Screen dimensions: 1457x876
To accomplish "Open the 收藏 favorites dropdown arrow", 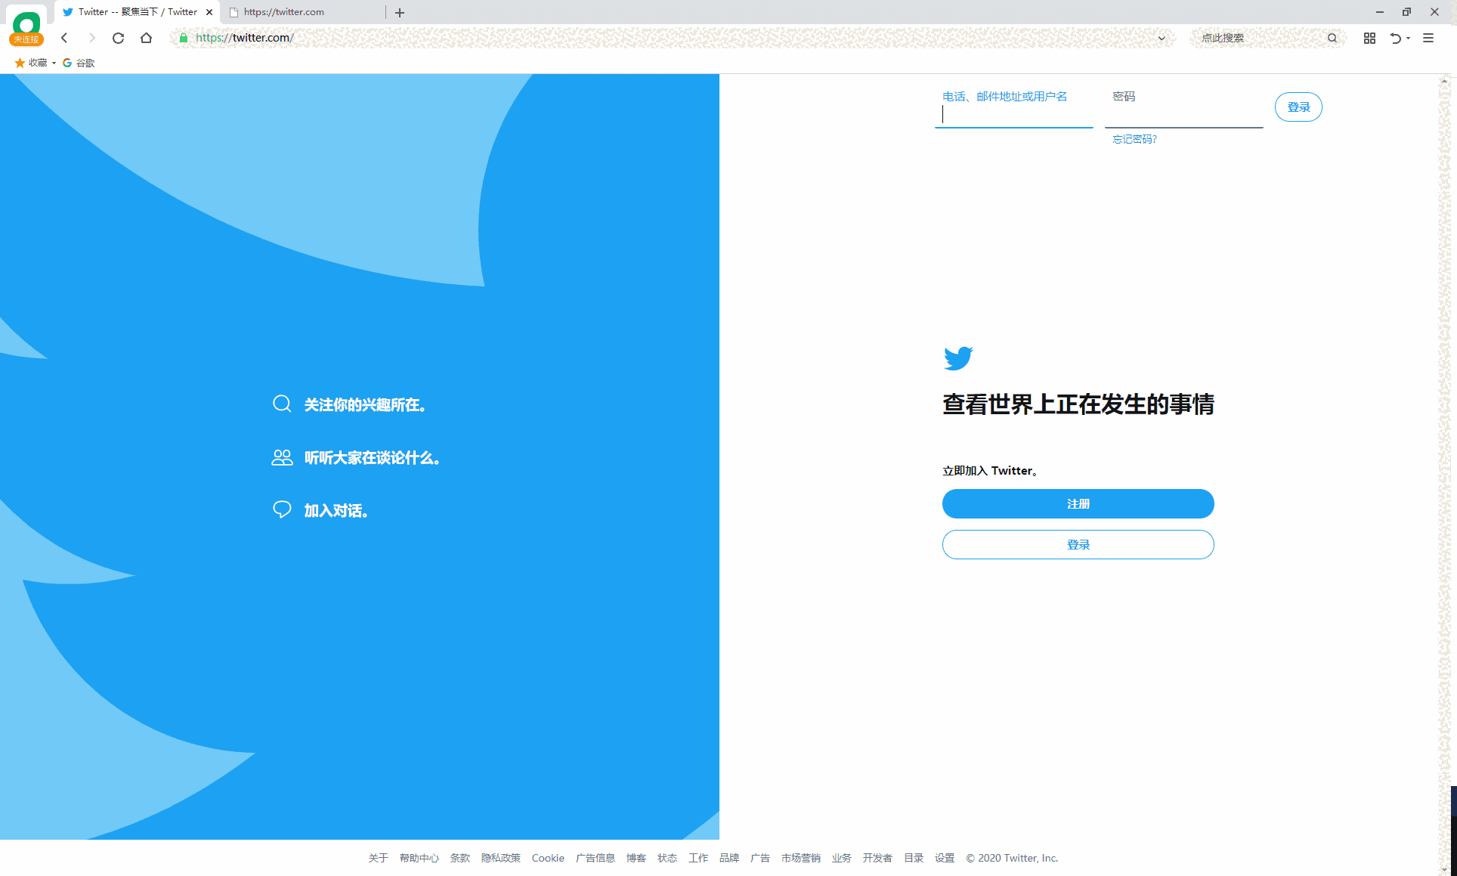I will tap(53, 63).
